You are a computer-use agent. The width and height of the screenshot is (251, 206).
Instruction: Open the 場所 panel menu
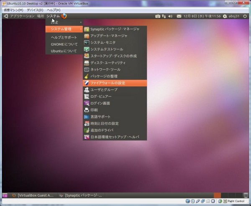coord(41,16)
